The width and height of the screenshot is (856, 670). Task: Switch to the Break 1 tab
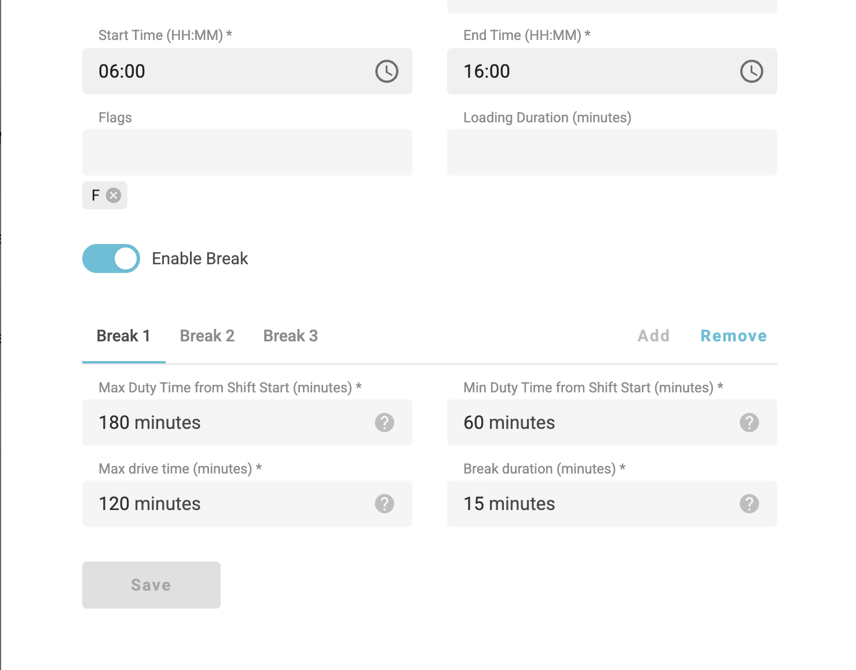123,336
